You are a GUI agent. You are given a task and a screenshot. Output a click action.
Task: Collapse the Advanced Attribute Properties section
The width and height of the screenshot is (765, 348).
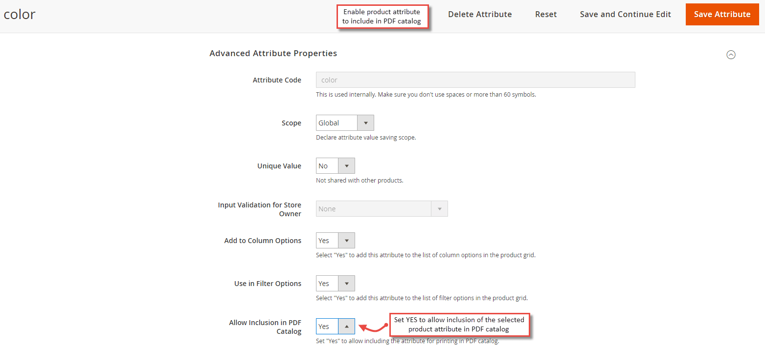tap(731, 55)
